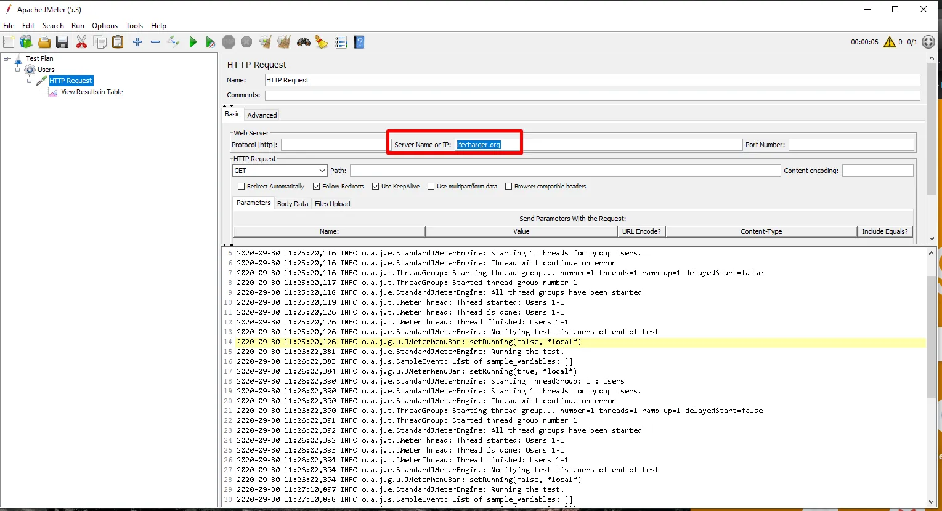Click the Toggle element state icon
This screenshot has height=511, width=942.
click(x=174, y=42)
